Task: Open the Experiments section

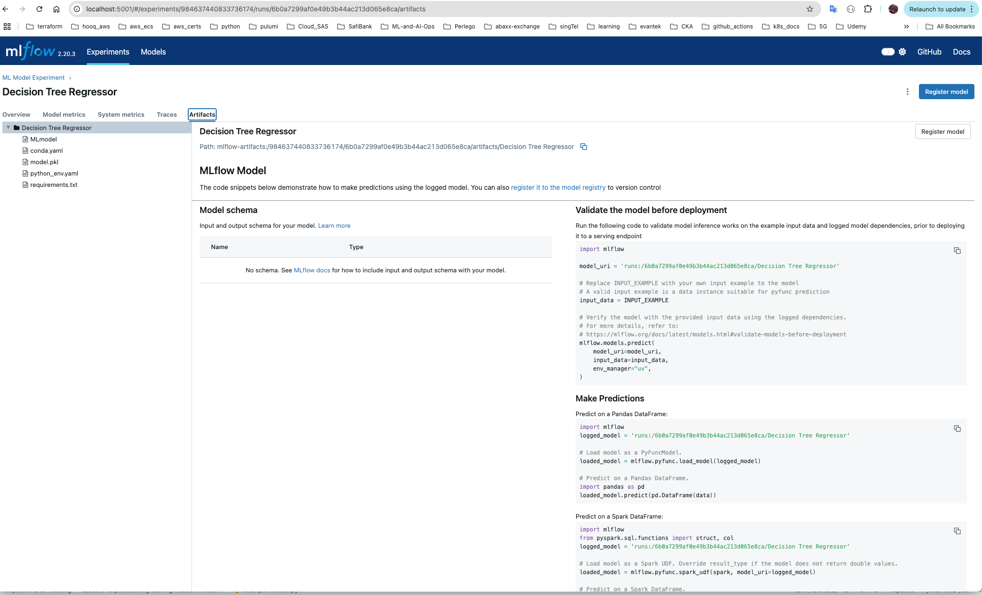Action: [108, 52]
